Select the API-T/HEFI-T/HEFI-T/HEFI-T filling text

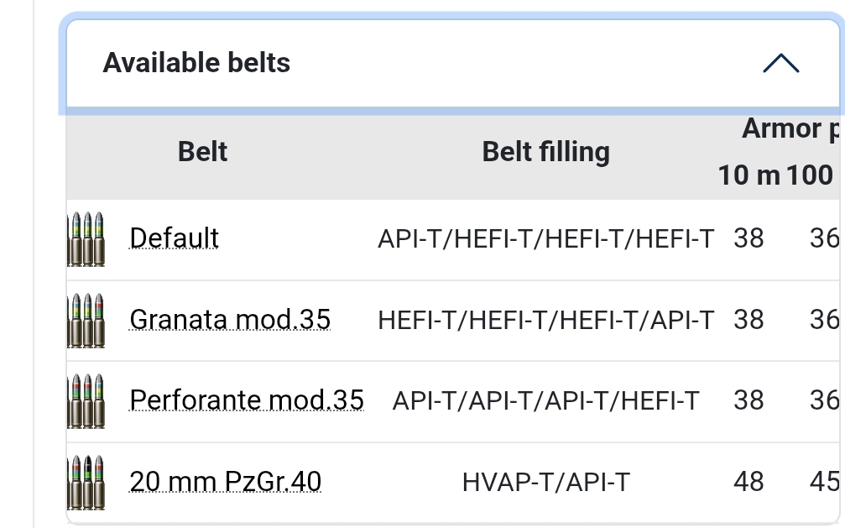pos(545,238)
